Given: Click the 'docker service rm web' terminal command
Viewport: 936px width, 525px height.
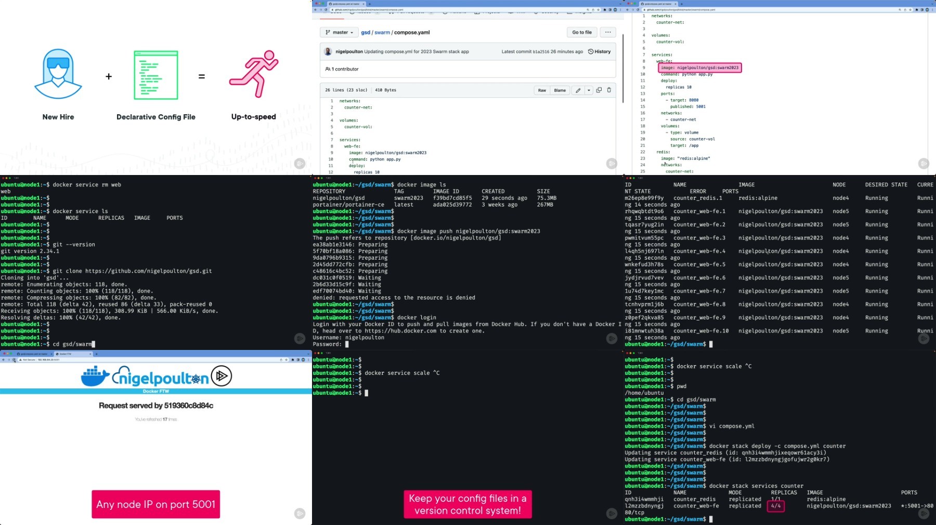Looking at the screenshot, I should 87,185.
